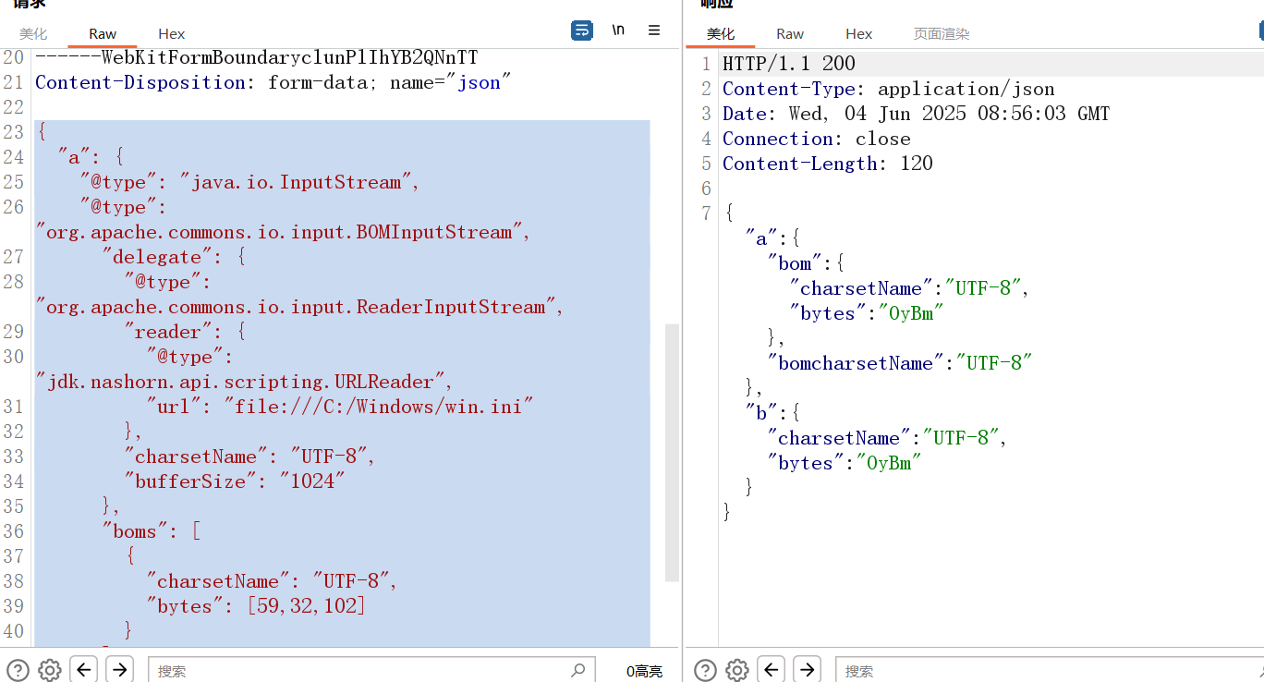Image resolution: width=1264 pixels, height=682 pixels.
Task: Click response Content-Type application/json header
Action: pyautogui.click(x=889, y=89)
